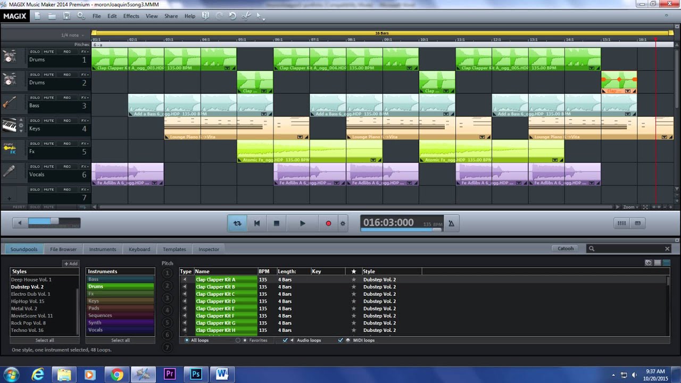Click the keyboard icon on the Keys track

tap(9, 126)
